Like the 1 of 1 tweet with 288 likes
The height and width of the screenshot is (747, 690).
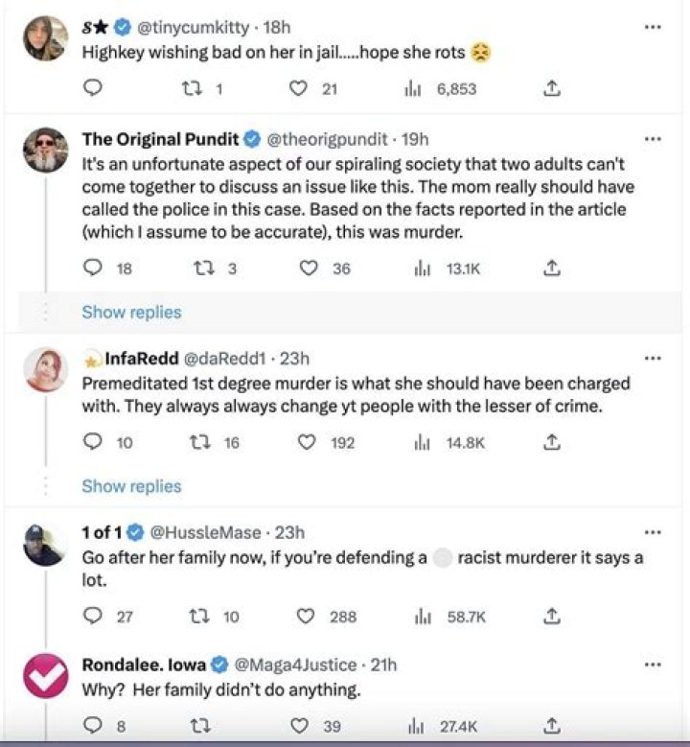coord(306,617)
